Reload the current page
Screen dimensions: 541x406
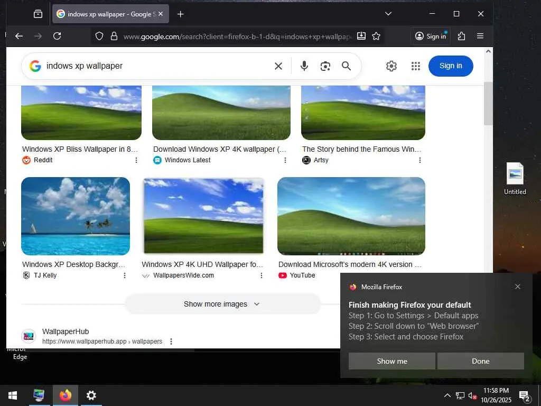57,36
